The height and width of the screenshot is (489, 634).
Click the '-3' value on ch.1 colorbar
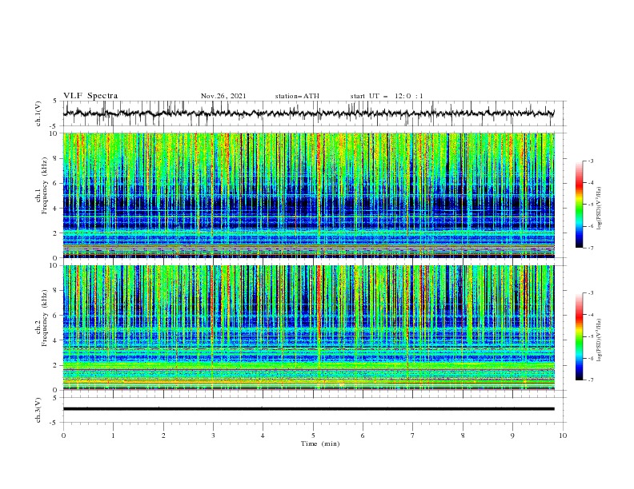click(590, 161)
